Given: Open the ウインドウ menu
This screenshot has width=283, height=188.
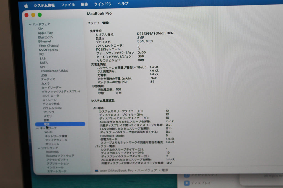Looking at the screenshot, I should point(103,4).
